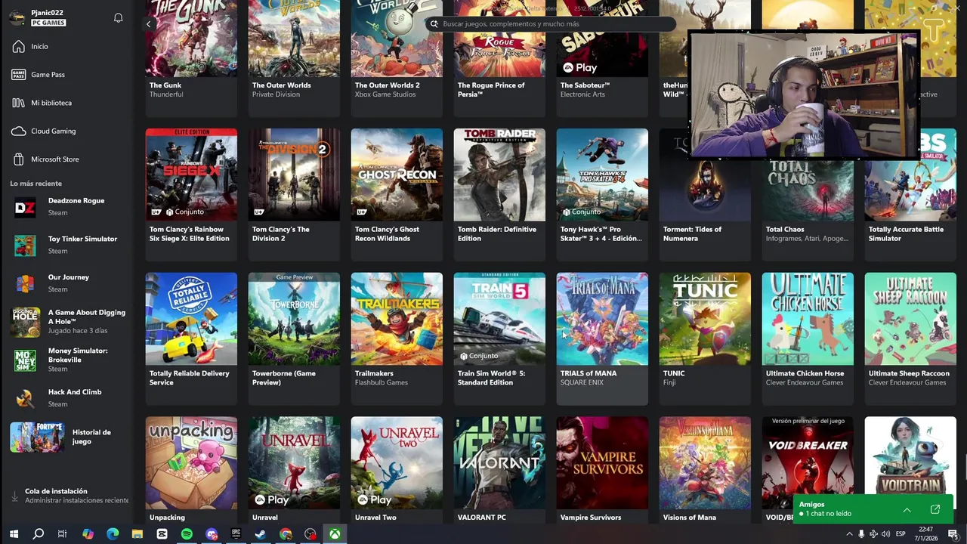
Task: Click the Pjanic022 profile avatar
Action: pyautogui.click(x=17, y=17)
